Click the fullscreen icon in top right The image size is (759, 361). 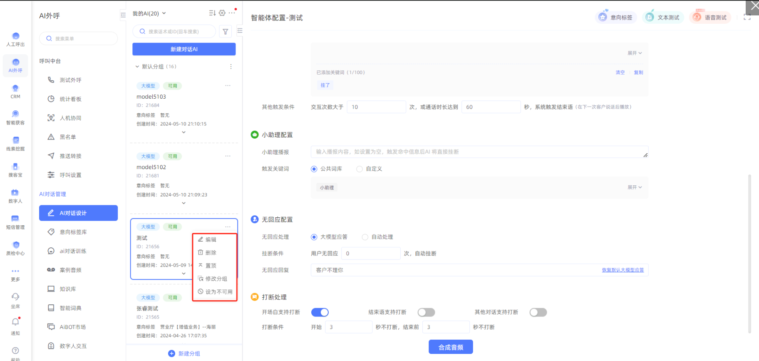point(747,17)
